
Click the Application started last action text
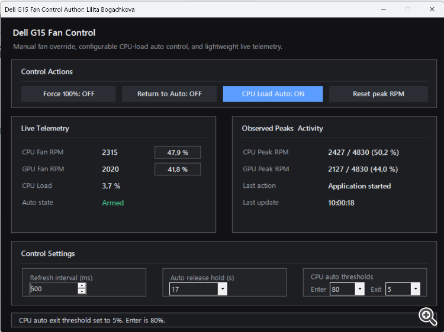pos(359,186)
